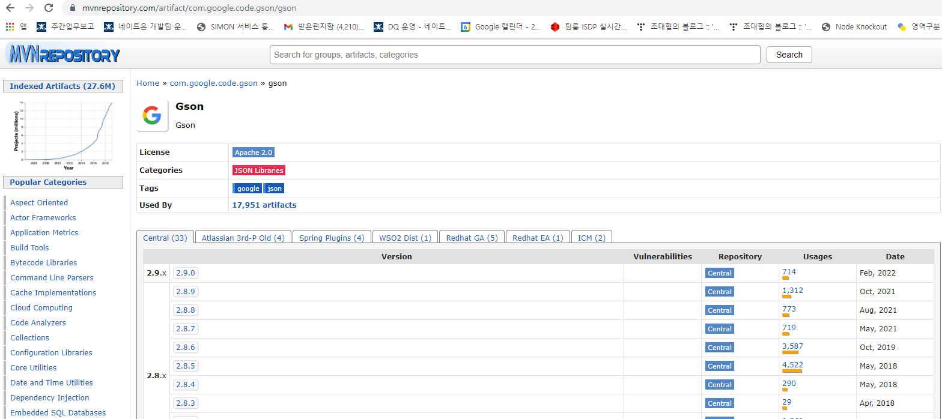Open Application Metrics category

(x=44, y=232)
